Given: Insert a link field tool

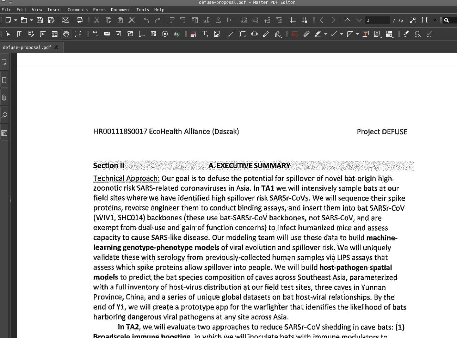Looking at the screenshot, I should click(95, 34).
